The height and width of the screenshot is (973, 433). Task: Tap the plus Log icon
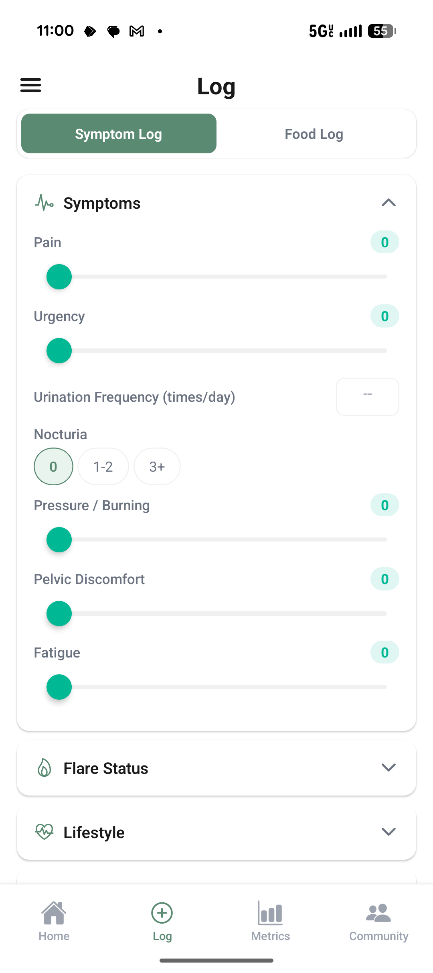coord(162,913)
